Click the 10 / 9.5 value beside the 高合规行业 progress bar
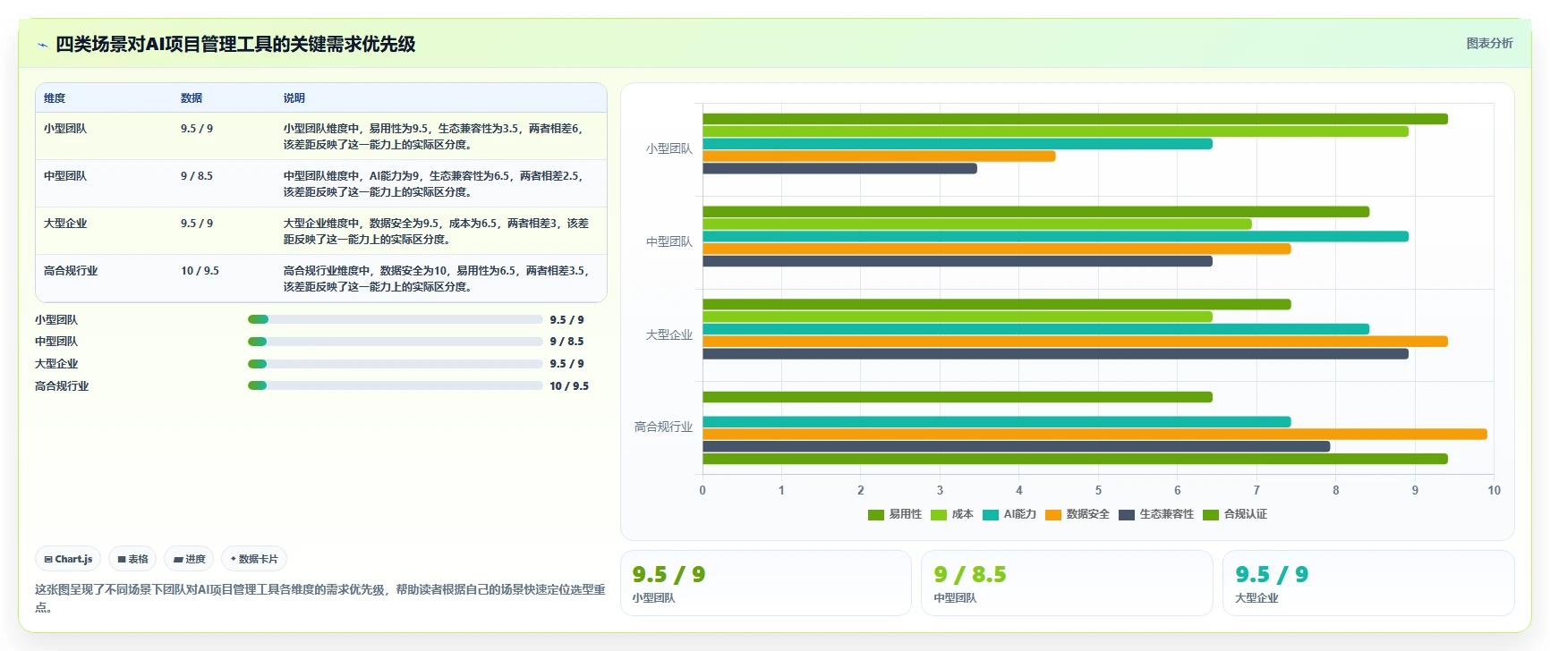 (569, 386)
